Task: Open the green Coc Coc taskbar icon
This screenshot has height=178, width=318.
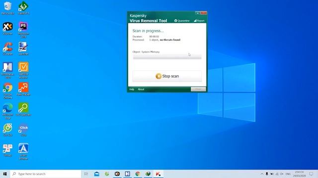Action: (x=107, y=174)
